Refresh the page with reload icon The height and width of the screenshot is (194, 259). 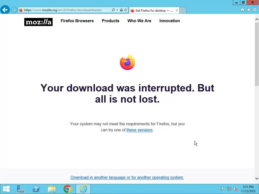coord(125,10)
